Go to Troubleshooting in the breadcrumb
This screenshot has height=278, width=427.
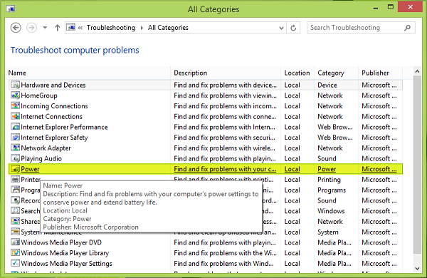[111, 28]
